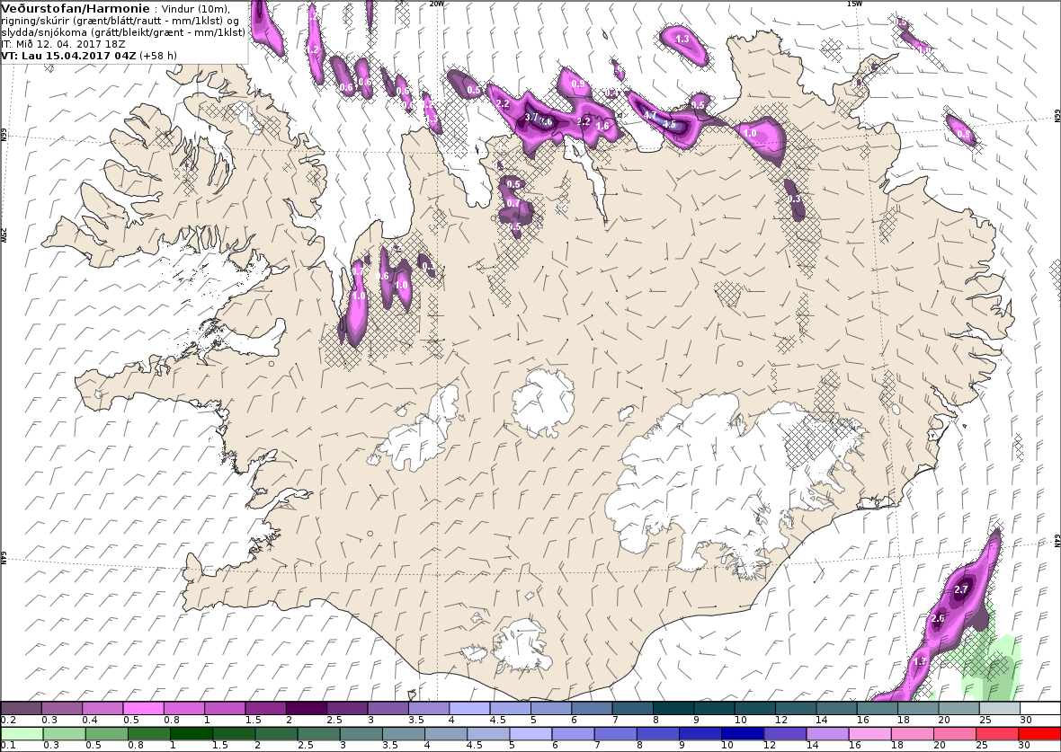Pick the pale green 0.1 swatch in the bottom row

[22, 734]
